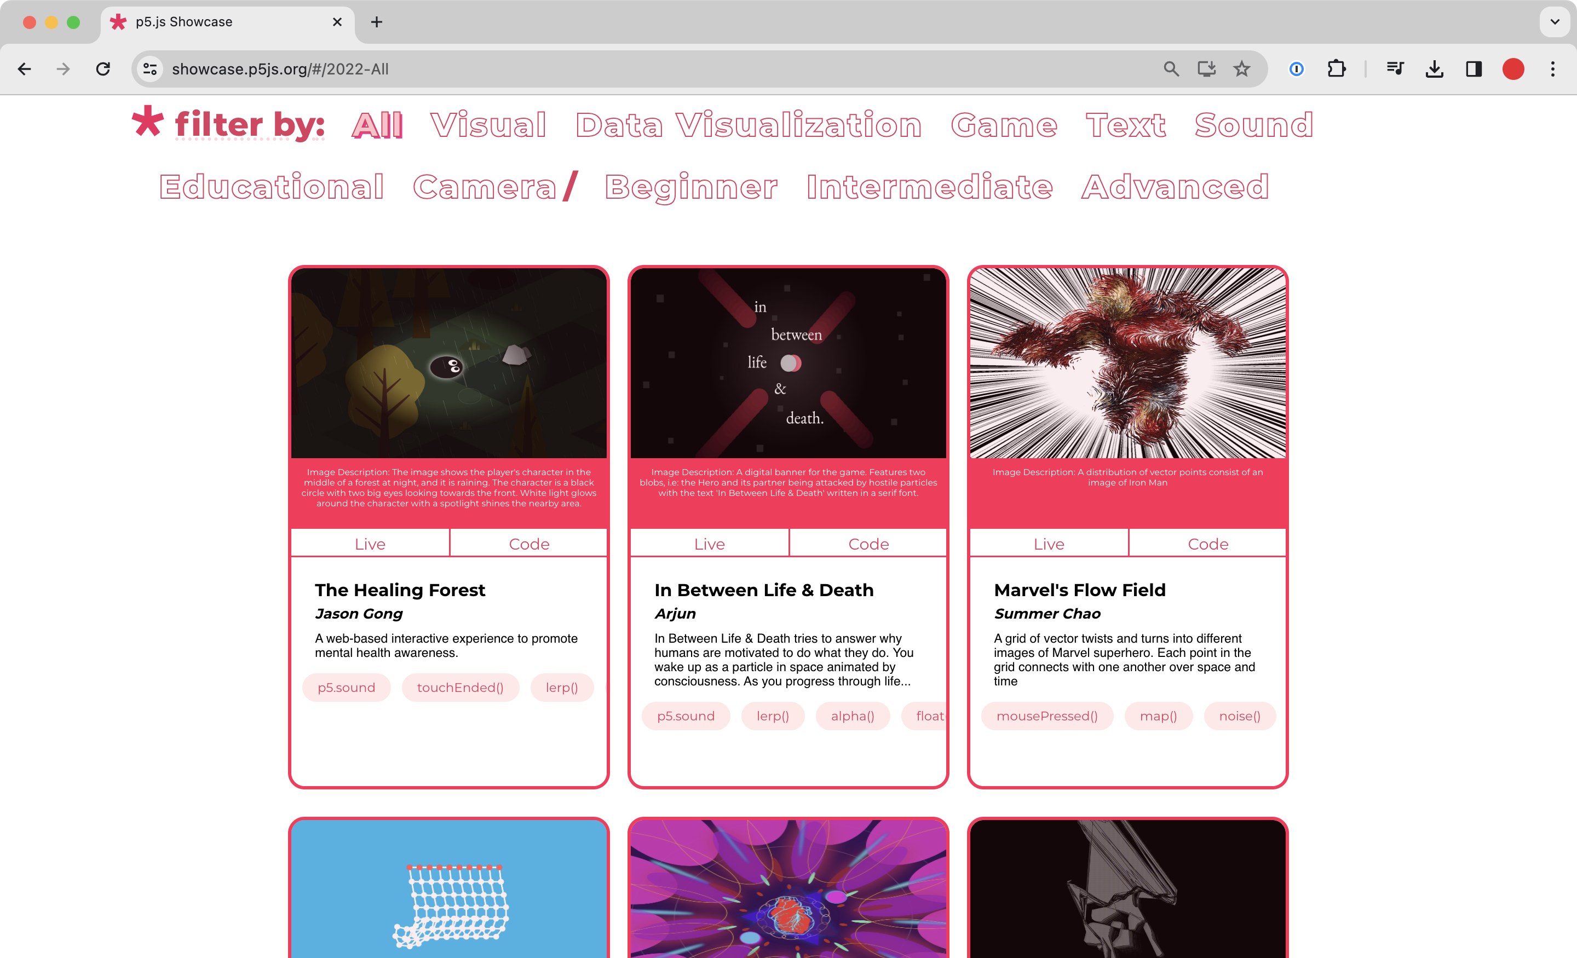
Task: Open the browser extensions puzzle icon
Action: click(1337, 69)
